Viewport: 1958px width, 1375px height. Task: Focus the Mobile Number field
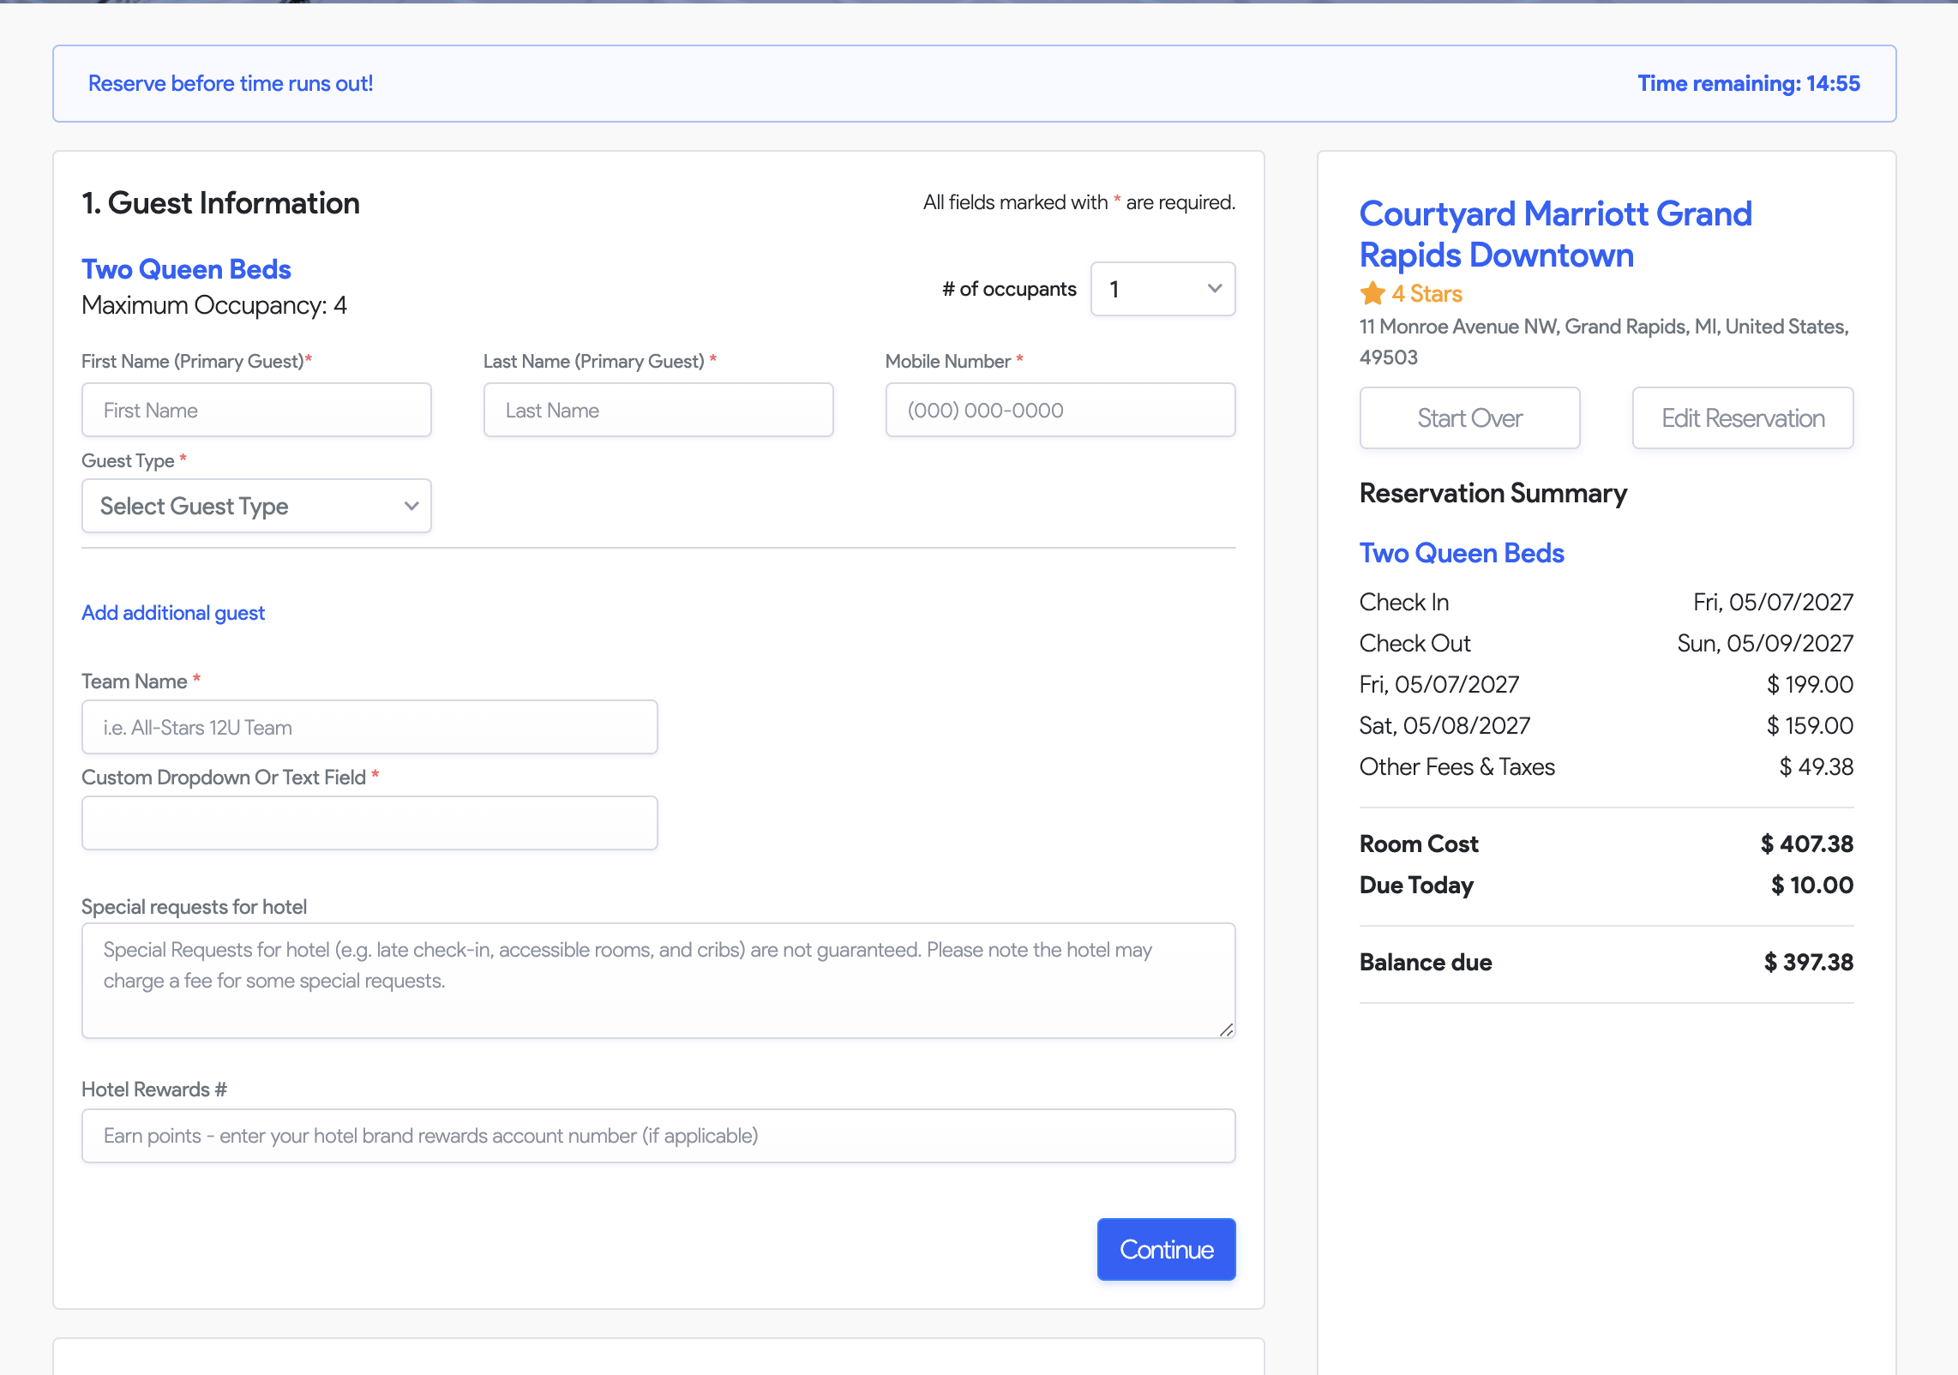pyautogui.click(x=1060, y=410)
